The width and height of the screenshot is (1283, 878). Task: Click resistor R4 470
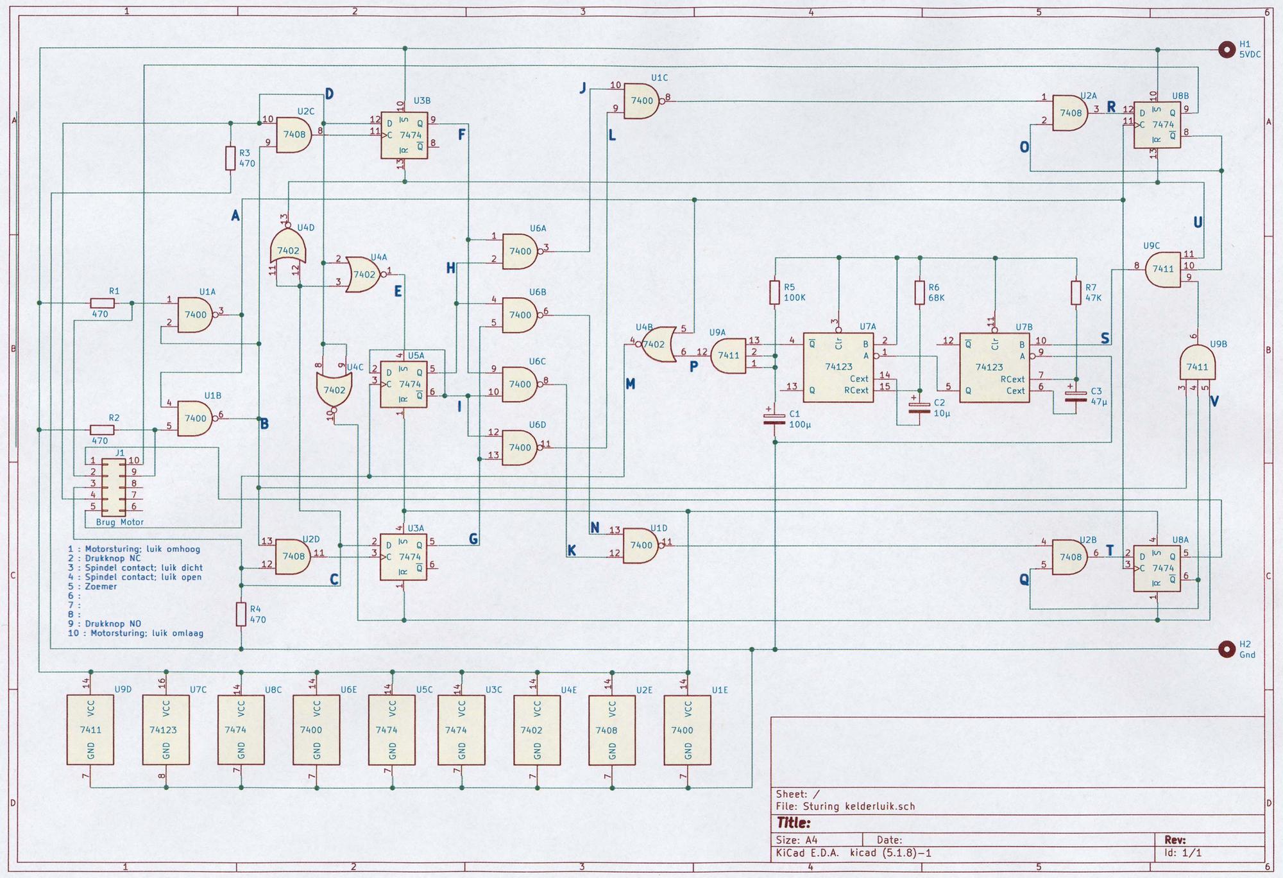241,614
